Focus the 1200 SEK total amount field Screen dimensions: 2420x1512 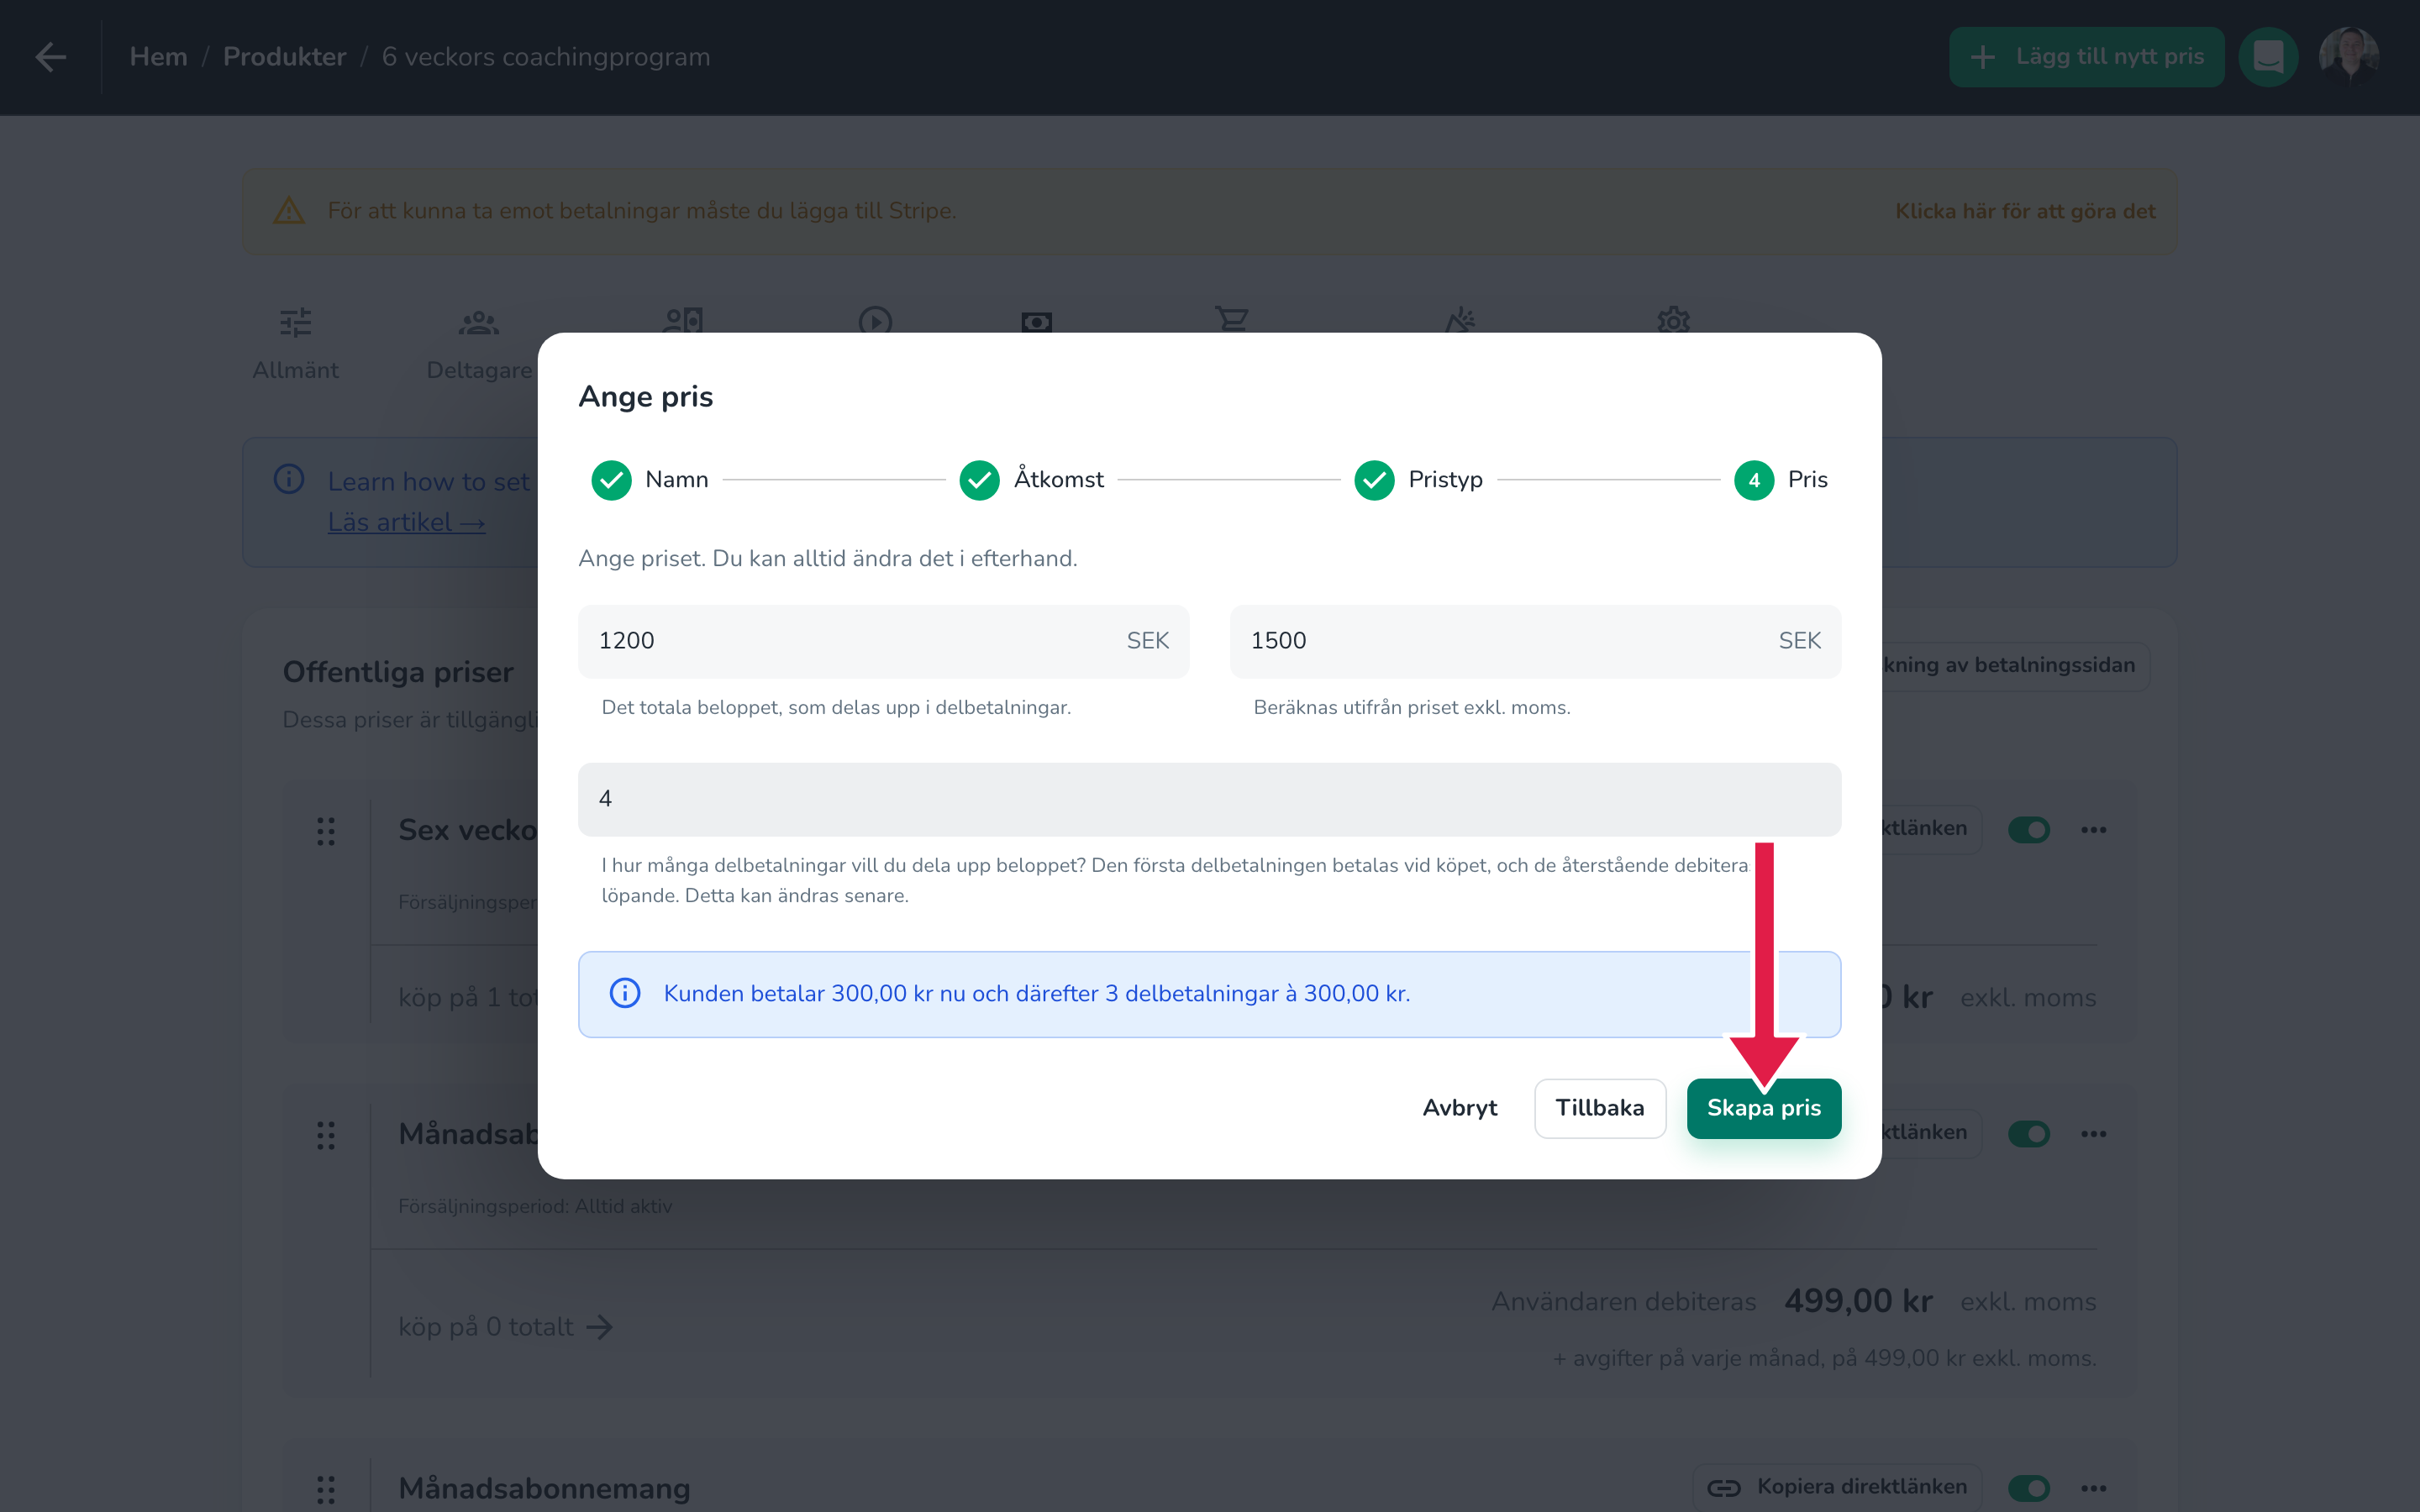(x=883, y=641)
